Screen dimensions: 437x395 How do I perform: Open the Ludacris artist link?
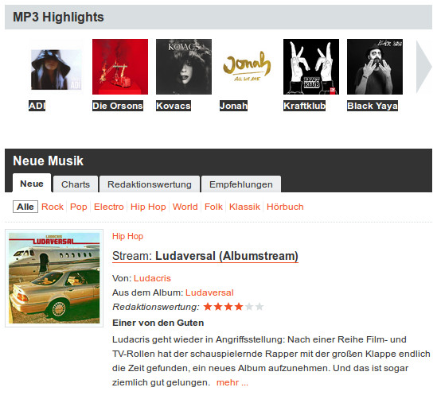pos(152,278)
